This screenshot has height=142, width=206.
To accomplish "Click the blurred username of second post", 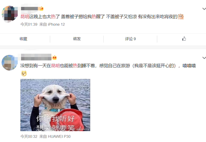I will (x=36, y=57).
